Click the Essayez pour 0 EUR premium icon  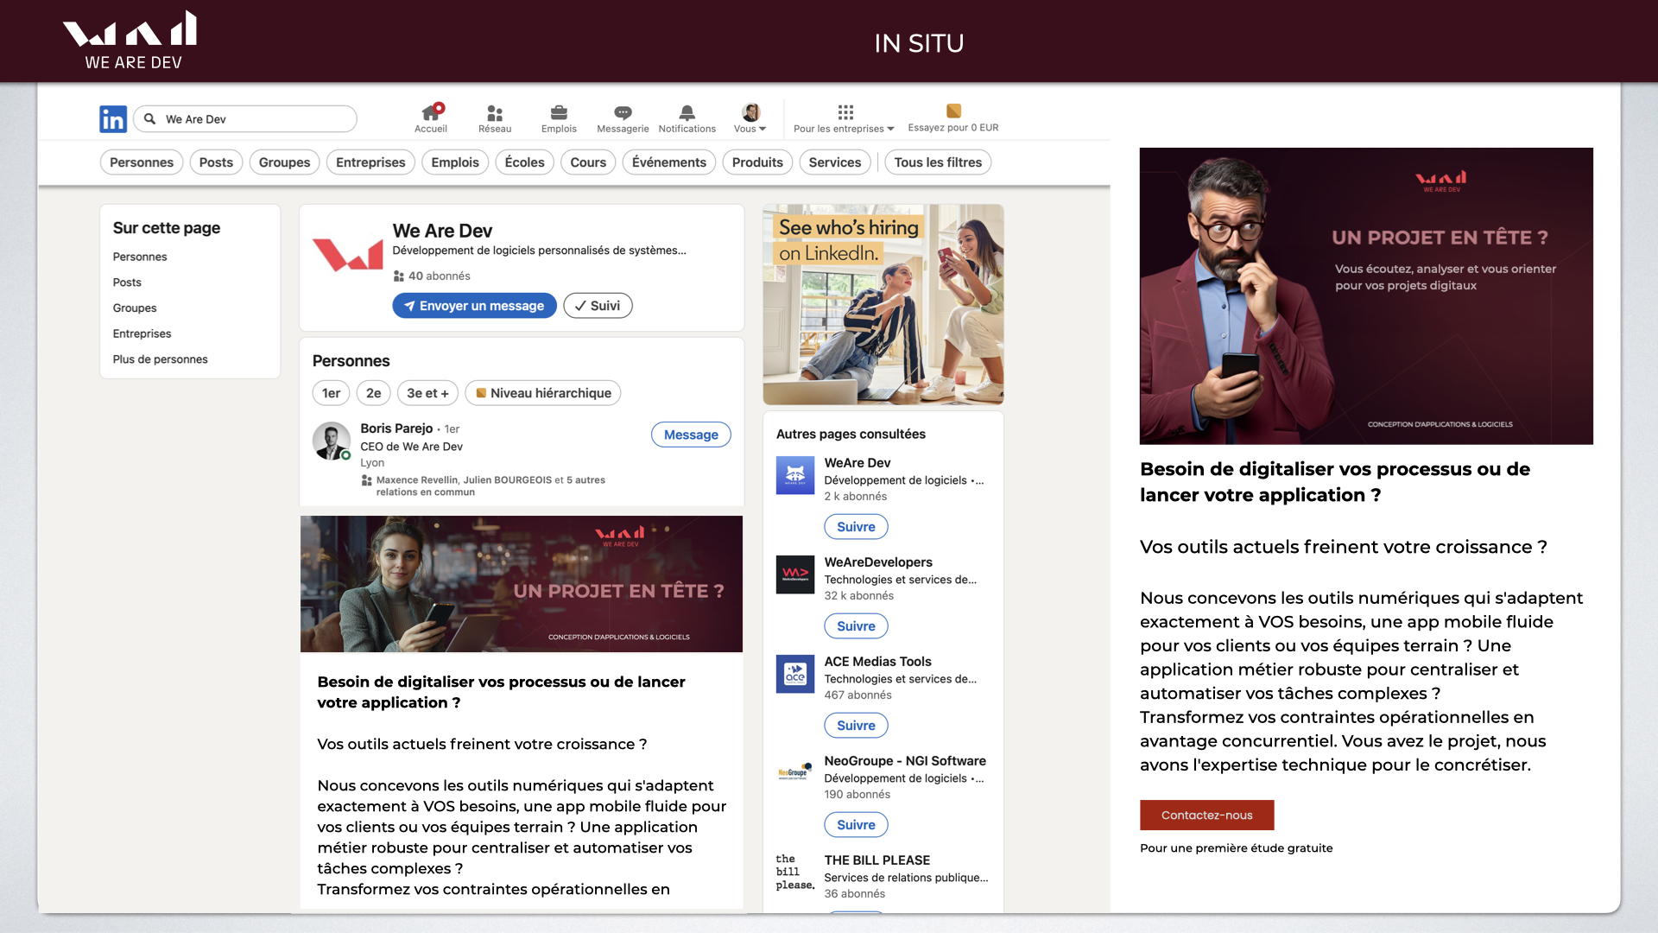click(x=953, y=111)
